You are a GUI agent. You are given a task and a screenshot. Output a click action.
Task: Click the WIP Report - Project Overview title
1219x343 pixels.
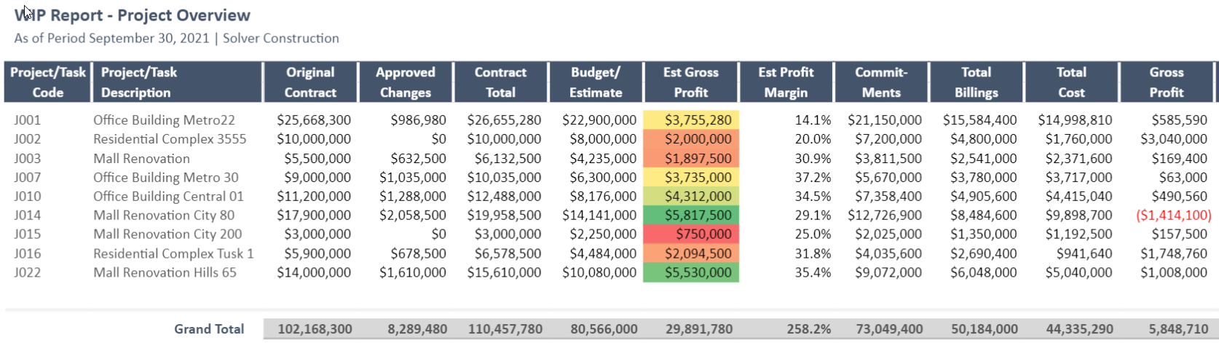click(133, 15)
